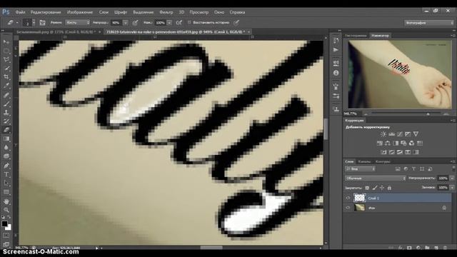This screenshot has height=257, width=457.
Task: Select the Blur tool
Action: click(x=6, y=148)
